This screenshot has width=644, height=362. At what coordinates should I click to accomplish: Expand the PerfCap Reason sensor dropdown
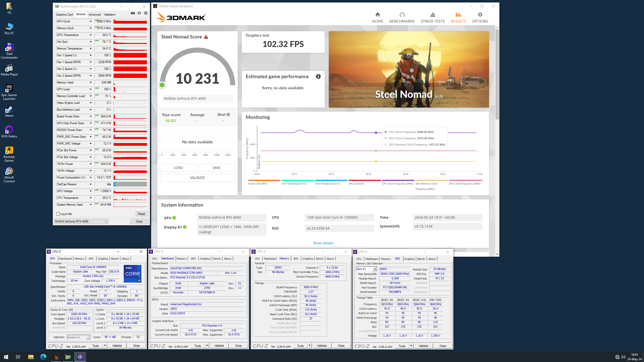pos(91,184)
